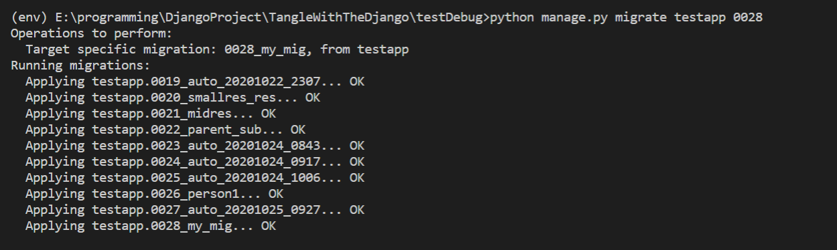This screenshot has width=837, height=250.
Task: Click the testapp.0020_smallres_res migration line
Action: point(173,98)
